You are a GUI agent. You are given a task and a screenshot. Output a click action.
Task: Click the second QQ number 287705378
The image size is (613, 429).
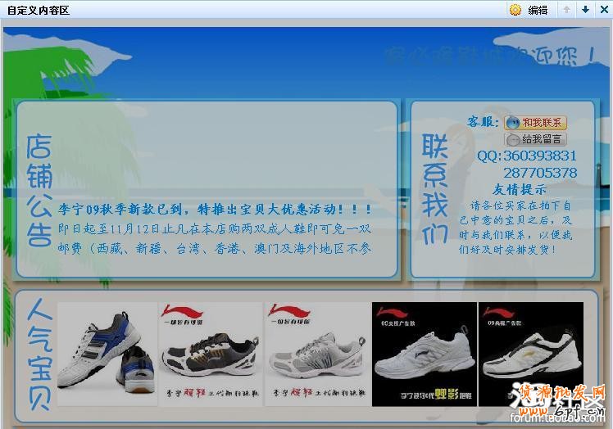click(539, 173)
